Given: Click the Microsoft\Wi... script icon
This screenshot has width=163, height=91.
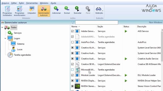Looking at the screenshot, I should click(x=77, y=70).
